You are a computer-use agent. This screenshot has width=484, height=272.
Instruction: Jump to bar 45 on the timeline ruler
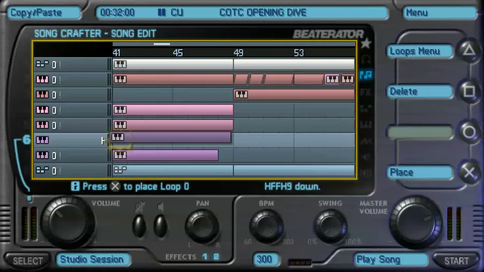177,53
